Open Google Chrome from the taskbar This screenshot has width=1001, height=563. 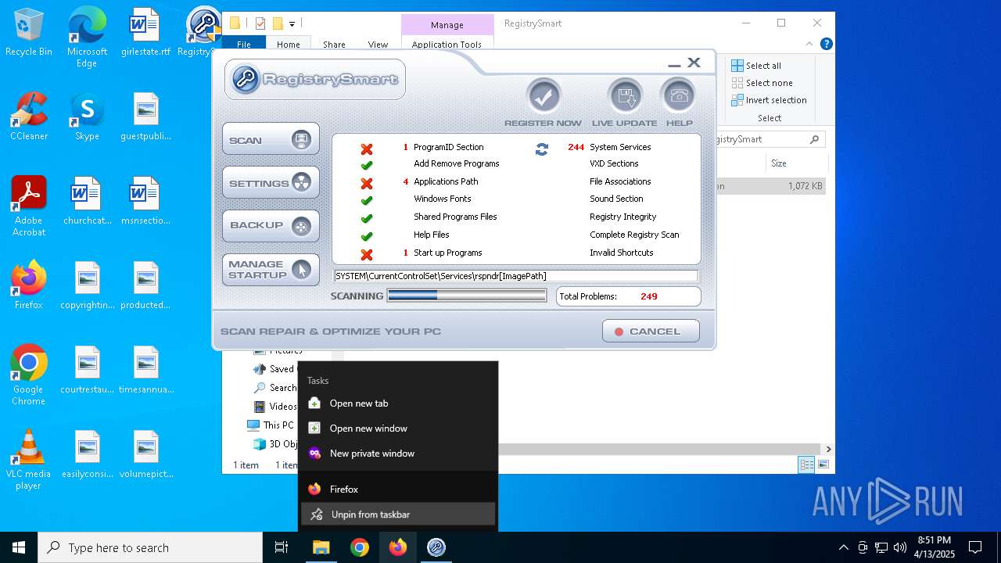pos(360,547)
